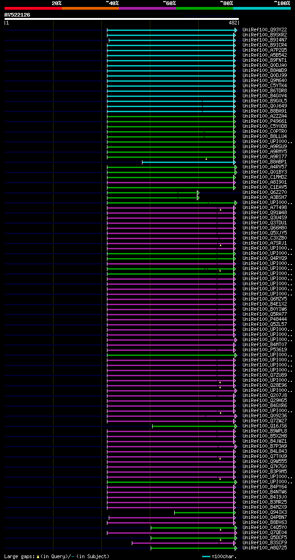Open hit UniRef100_Q4RYQ9

click(x=265, y=258)
